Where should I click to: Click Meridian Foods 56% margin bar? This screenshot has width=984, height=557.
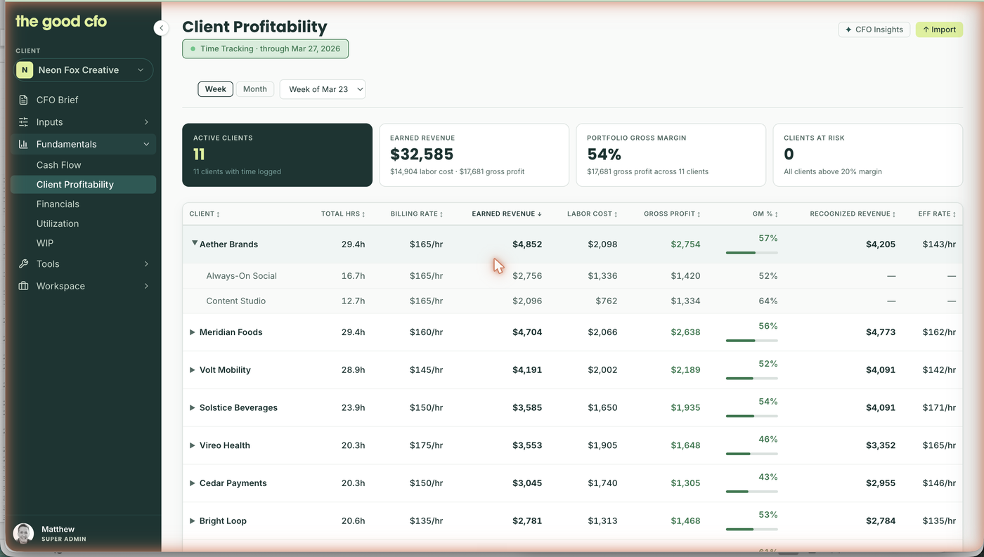(751, 341)
